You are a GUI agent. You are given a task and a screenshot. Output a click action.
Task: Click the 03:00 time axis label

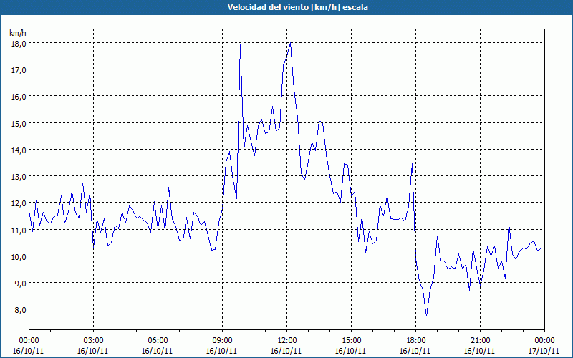coord(93,341)
